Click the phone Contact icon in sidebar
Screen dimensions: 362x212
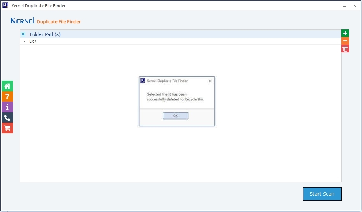coord(7,118)
